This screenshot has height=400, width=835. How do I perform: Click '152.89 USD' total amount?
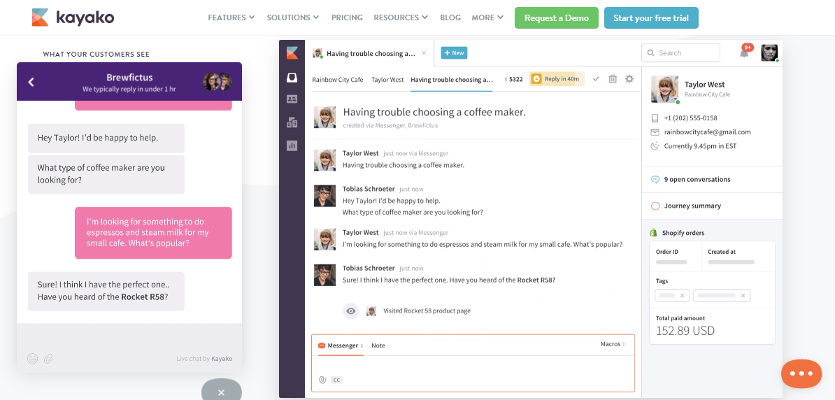(x=685, y=331)
